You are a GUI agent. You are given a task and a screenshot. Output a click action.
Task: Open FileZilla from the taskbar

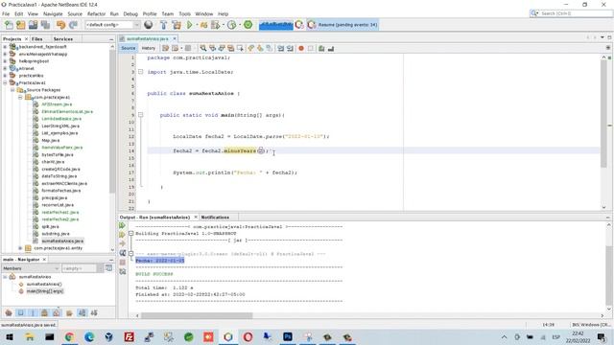tap(129, 336)
